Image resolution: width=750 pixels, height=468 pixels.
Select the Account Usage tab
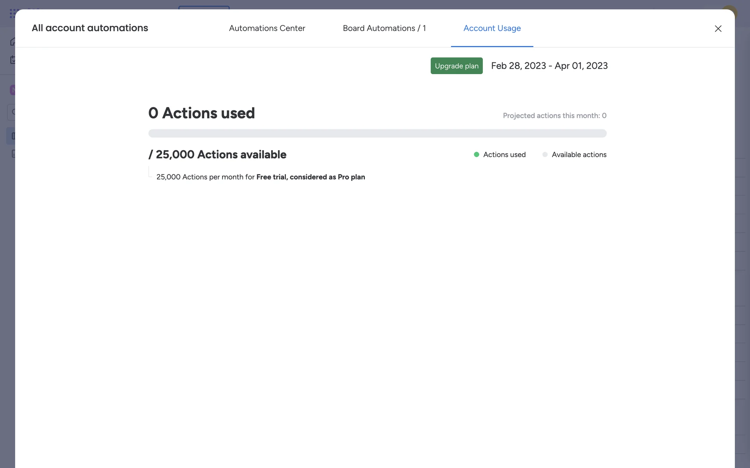492,28
